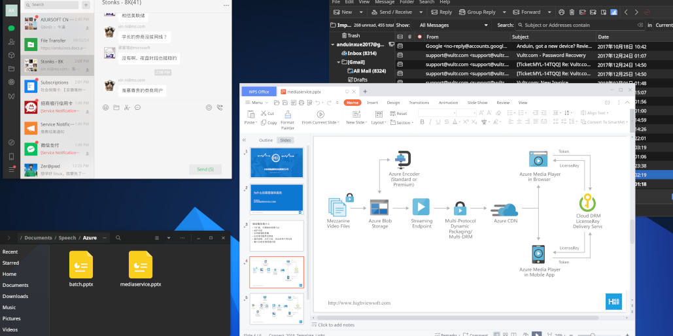673x336 pixels.
Task: Toggle italic formatting in WPS ribbon
Action: [430, 122]
